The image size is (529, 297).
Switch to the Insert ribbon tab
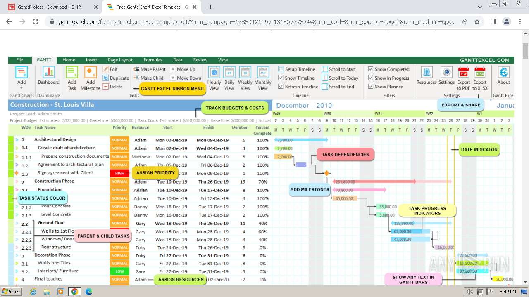(x=91, y=60)
